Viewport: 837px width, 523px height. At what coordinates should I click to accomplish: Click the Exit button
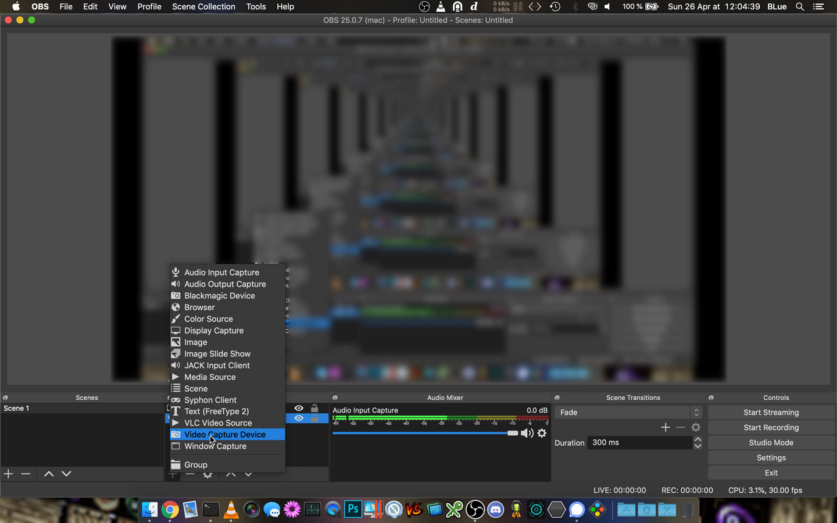point(771,472)
